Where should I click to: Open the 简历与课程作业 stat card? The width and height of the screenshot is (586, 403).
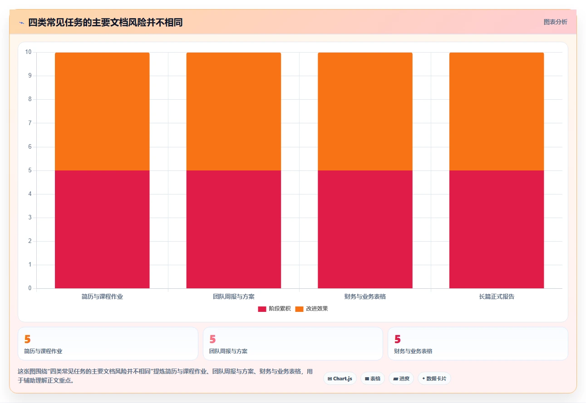(x=108, y=344)
